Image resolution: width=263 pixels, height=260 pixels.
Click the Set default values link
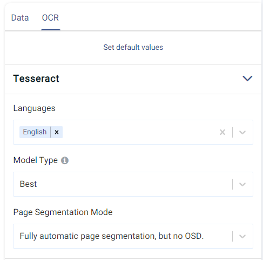click(x=133, y=47)
